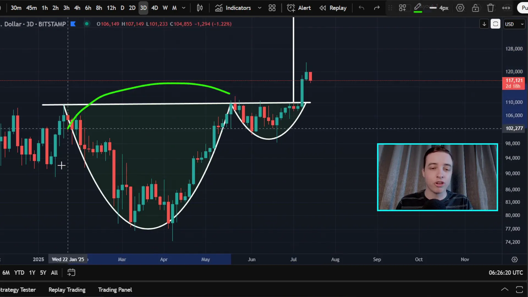The width and height of the screenshot is (528, 297).
Task: Click the green market status dot
Action: click(x=87, y=24)
